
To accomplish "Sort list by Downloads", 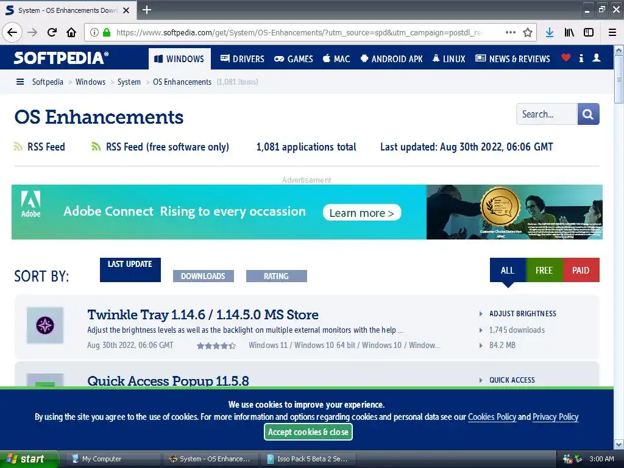I will (204, 276).
